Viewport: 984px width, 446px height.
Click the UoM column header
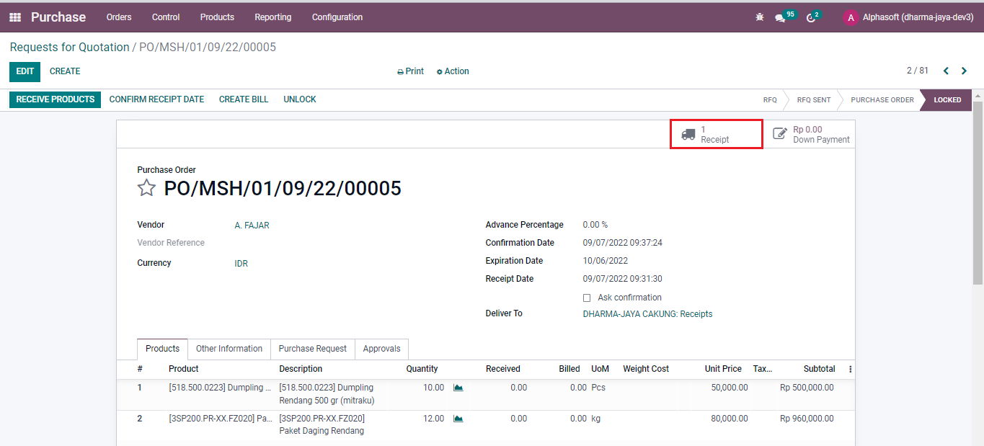[x=600, y=369]
